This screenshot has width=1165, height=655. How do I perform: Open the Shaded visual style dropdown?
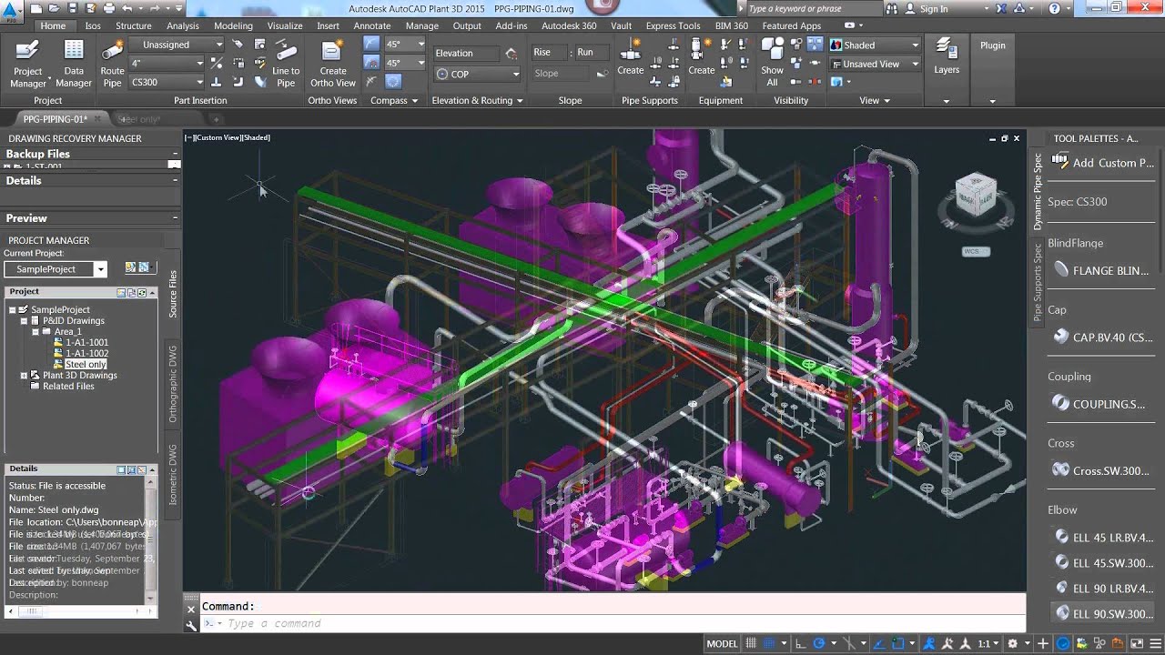click(875, 45)
